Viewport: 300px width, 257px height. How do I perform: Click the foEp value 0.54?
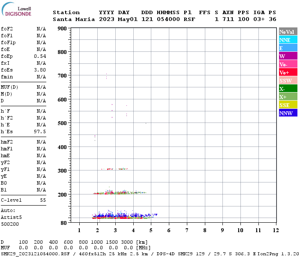(x=40, y=56)
